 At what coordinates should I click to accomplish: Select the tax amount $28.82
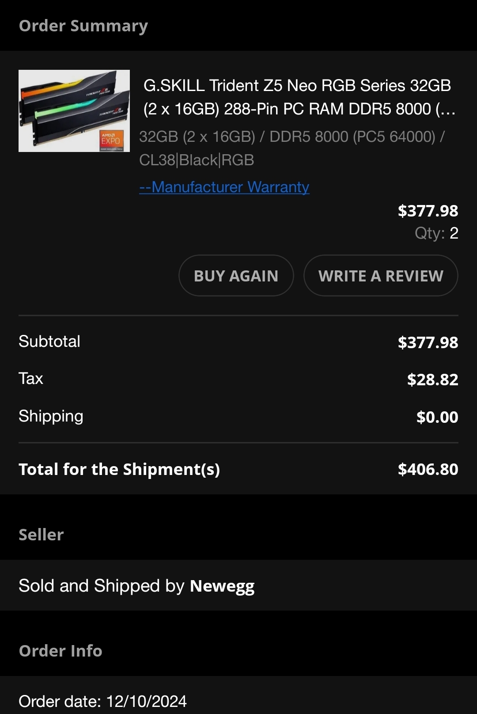(432, 380)
